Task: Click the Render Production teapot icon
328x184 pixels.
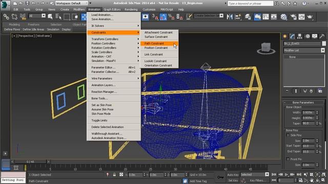Action: [310, 17]
